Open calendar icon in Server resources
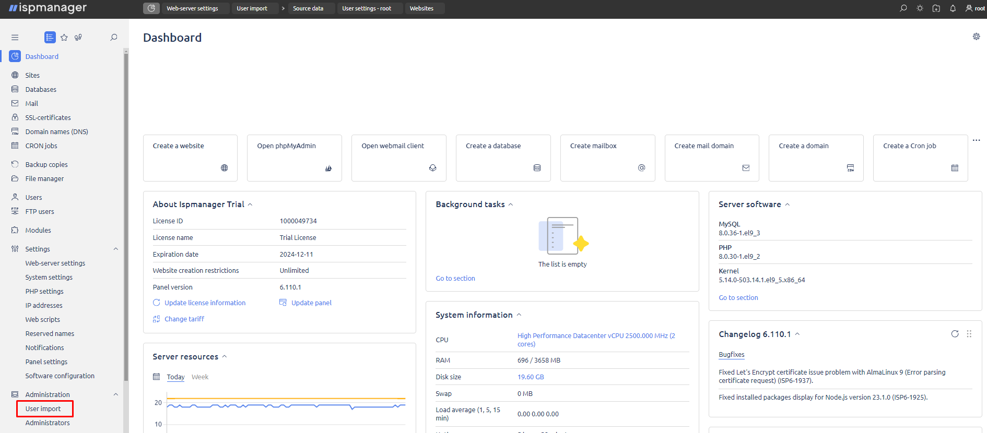The height and width of the screenshot is (433, 987). (156, 377)
